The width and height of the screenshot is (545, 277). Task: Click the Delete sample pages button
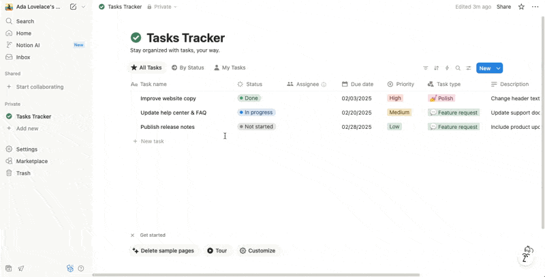pyautogui.click(x=163, y=250)
